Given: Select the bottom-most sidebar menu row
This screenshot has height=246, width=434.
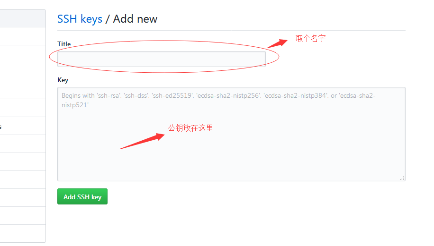Looking at the screenshot, I should 23,234.
